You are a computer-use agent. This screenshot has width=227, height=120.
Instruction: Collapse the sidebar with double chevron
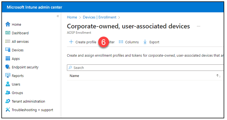[58, 16]
